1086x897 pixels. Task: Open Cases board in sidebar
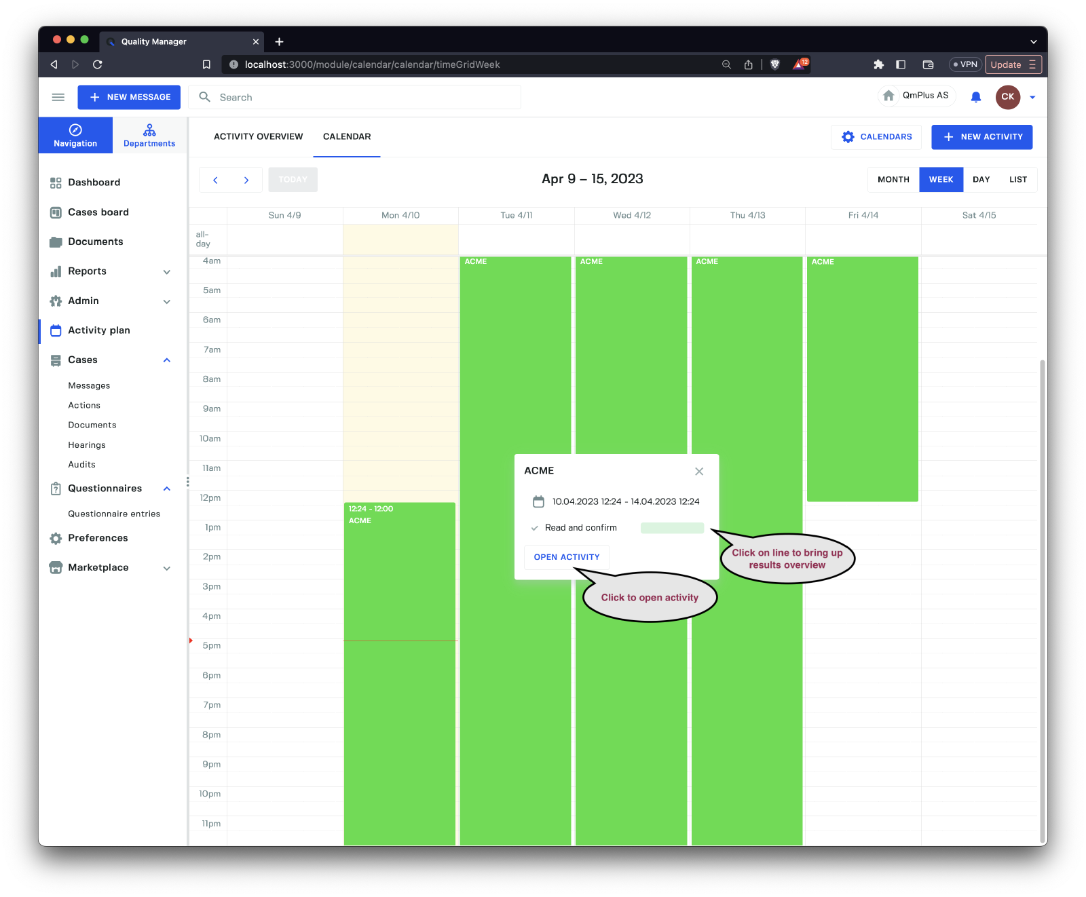98,212
